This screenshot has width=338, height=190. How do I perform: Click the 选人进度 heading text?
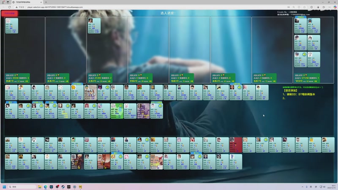point(168,13)
